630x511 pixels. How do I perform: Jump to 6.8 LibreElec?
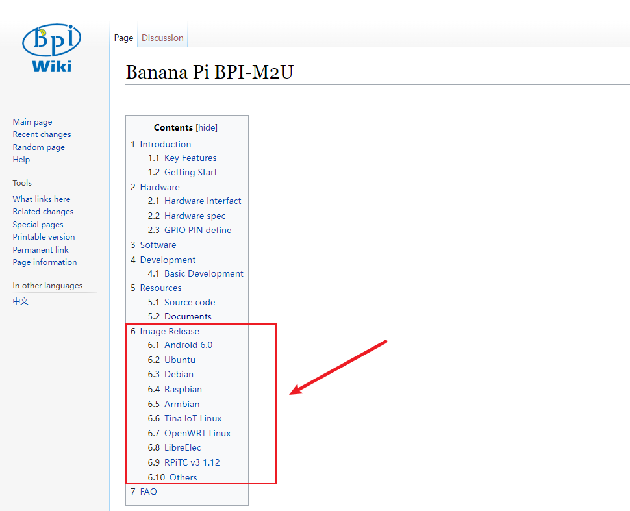(x=174, y=447)
